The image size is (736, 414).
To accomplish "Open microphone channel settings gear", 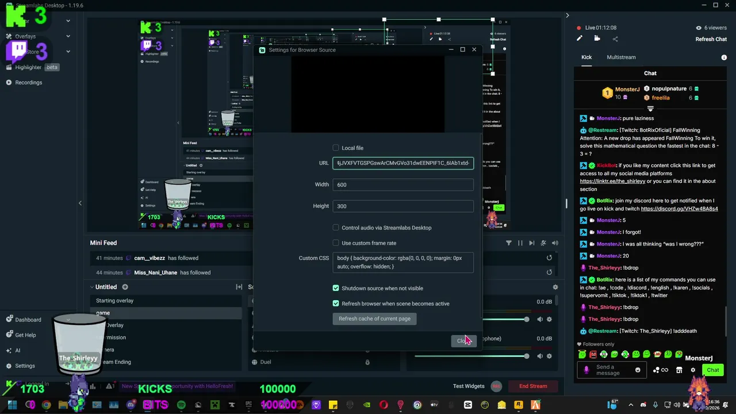I will [549, 356].
